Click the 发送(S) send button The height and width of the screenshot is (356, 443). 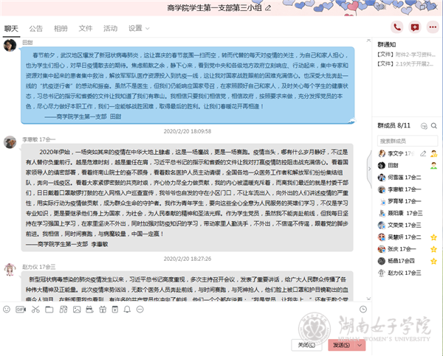(341, 345)
